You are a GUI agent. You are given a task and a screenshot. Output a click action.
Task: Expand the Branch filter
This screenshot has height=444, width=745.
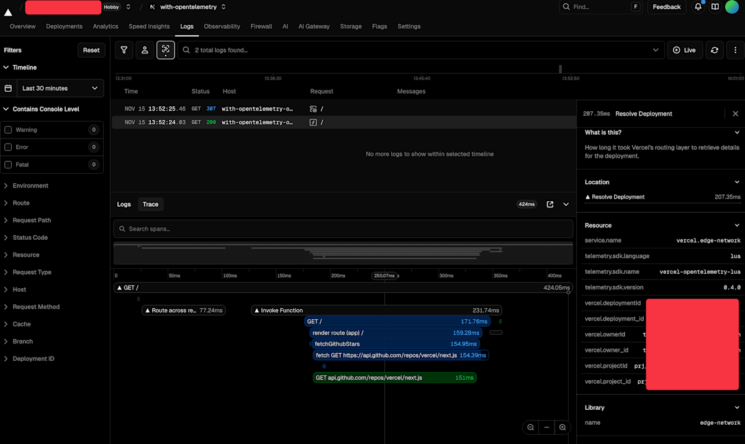(x=18, y=342)
